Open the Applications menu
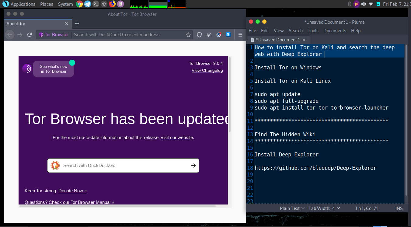This screenshot has height=227, width=411. [23, 4]
